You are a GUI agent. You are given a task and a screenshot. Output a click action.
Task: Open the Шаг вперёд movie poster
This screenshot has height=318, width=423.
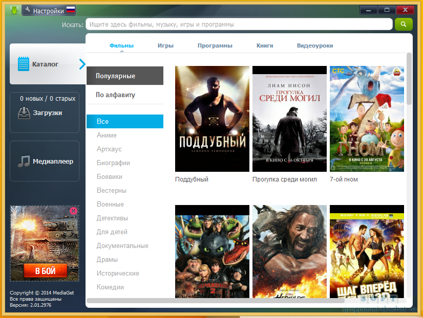click(x=367, y=252)
